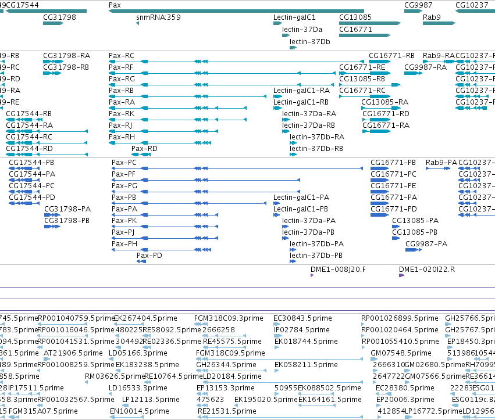Click the lectin-37Db gene label
Viewport: 495px width, 420px height.
(309, 42)
